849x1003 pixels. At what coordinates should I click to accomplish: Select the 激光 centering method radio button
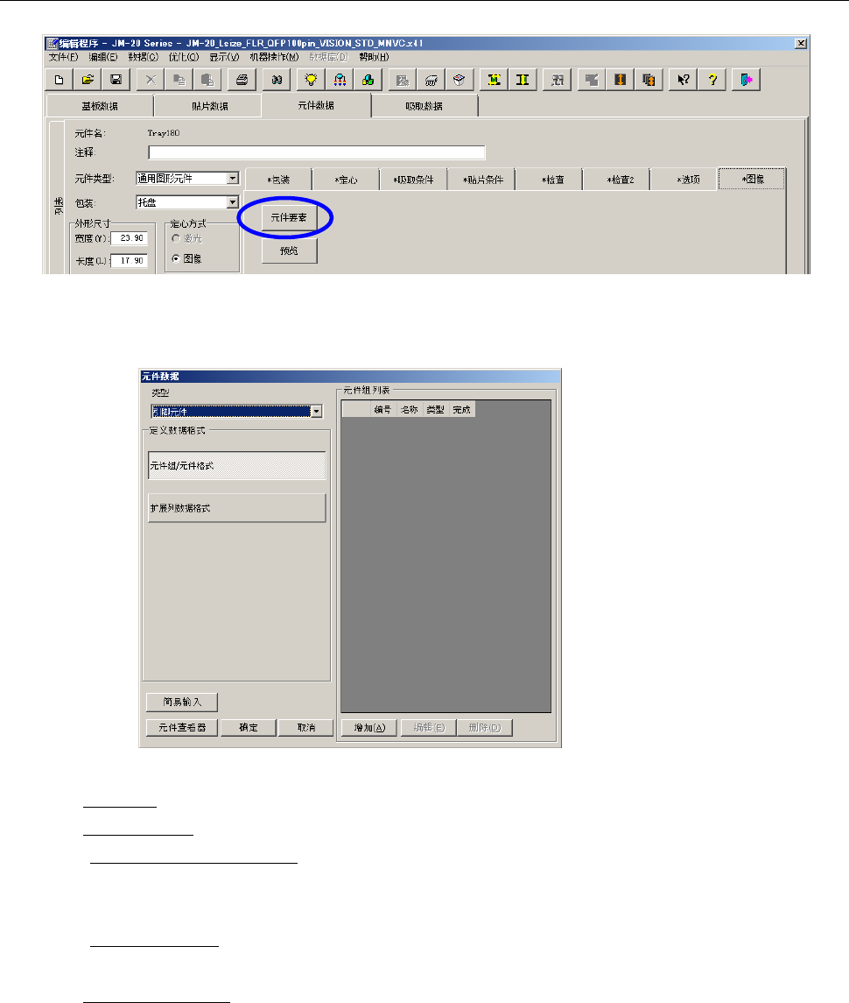pyautogui.click(x=176, y=238)
